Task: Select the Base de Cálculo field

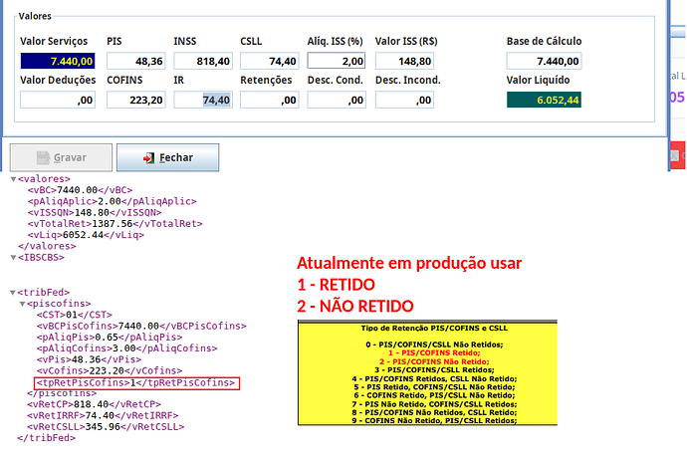Action: (547, 61)
